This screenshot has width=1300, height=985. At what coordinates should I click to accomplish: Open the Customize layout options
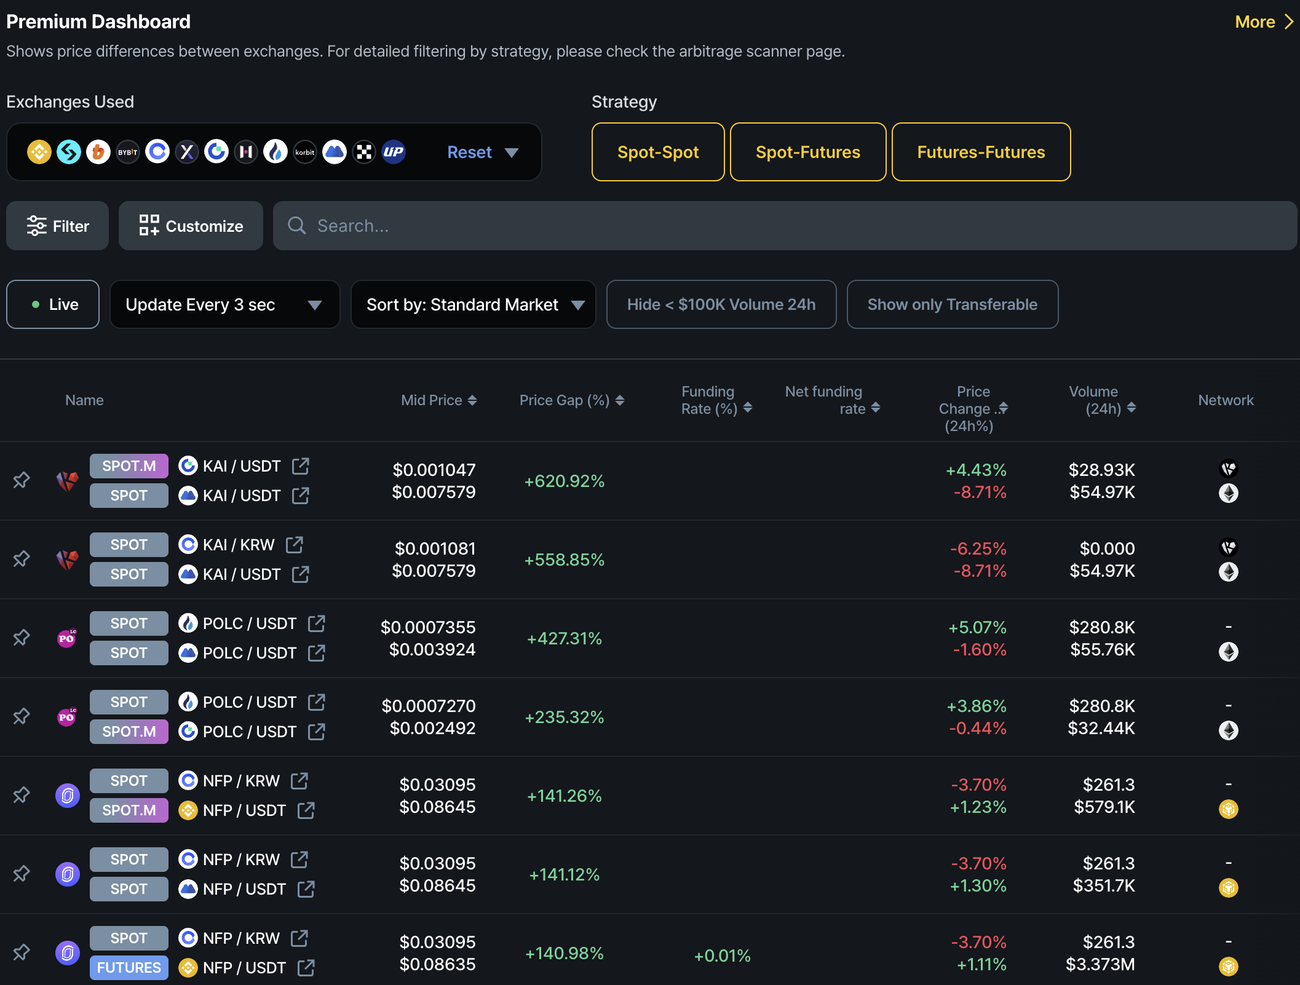point(191,226)
